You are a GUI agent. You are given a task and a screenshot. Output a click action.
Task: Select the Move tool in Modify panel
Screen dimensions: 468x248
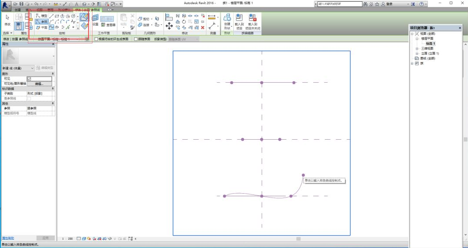(x=169, y=26)
